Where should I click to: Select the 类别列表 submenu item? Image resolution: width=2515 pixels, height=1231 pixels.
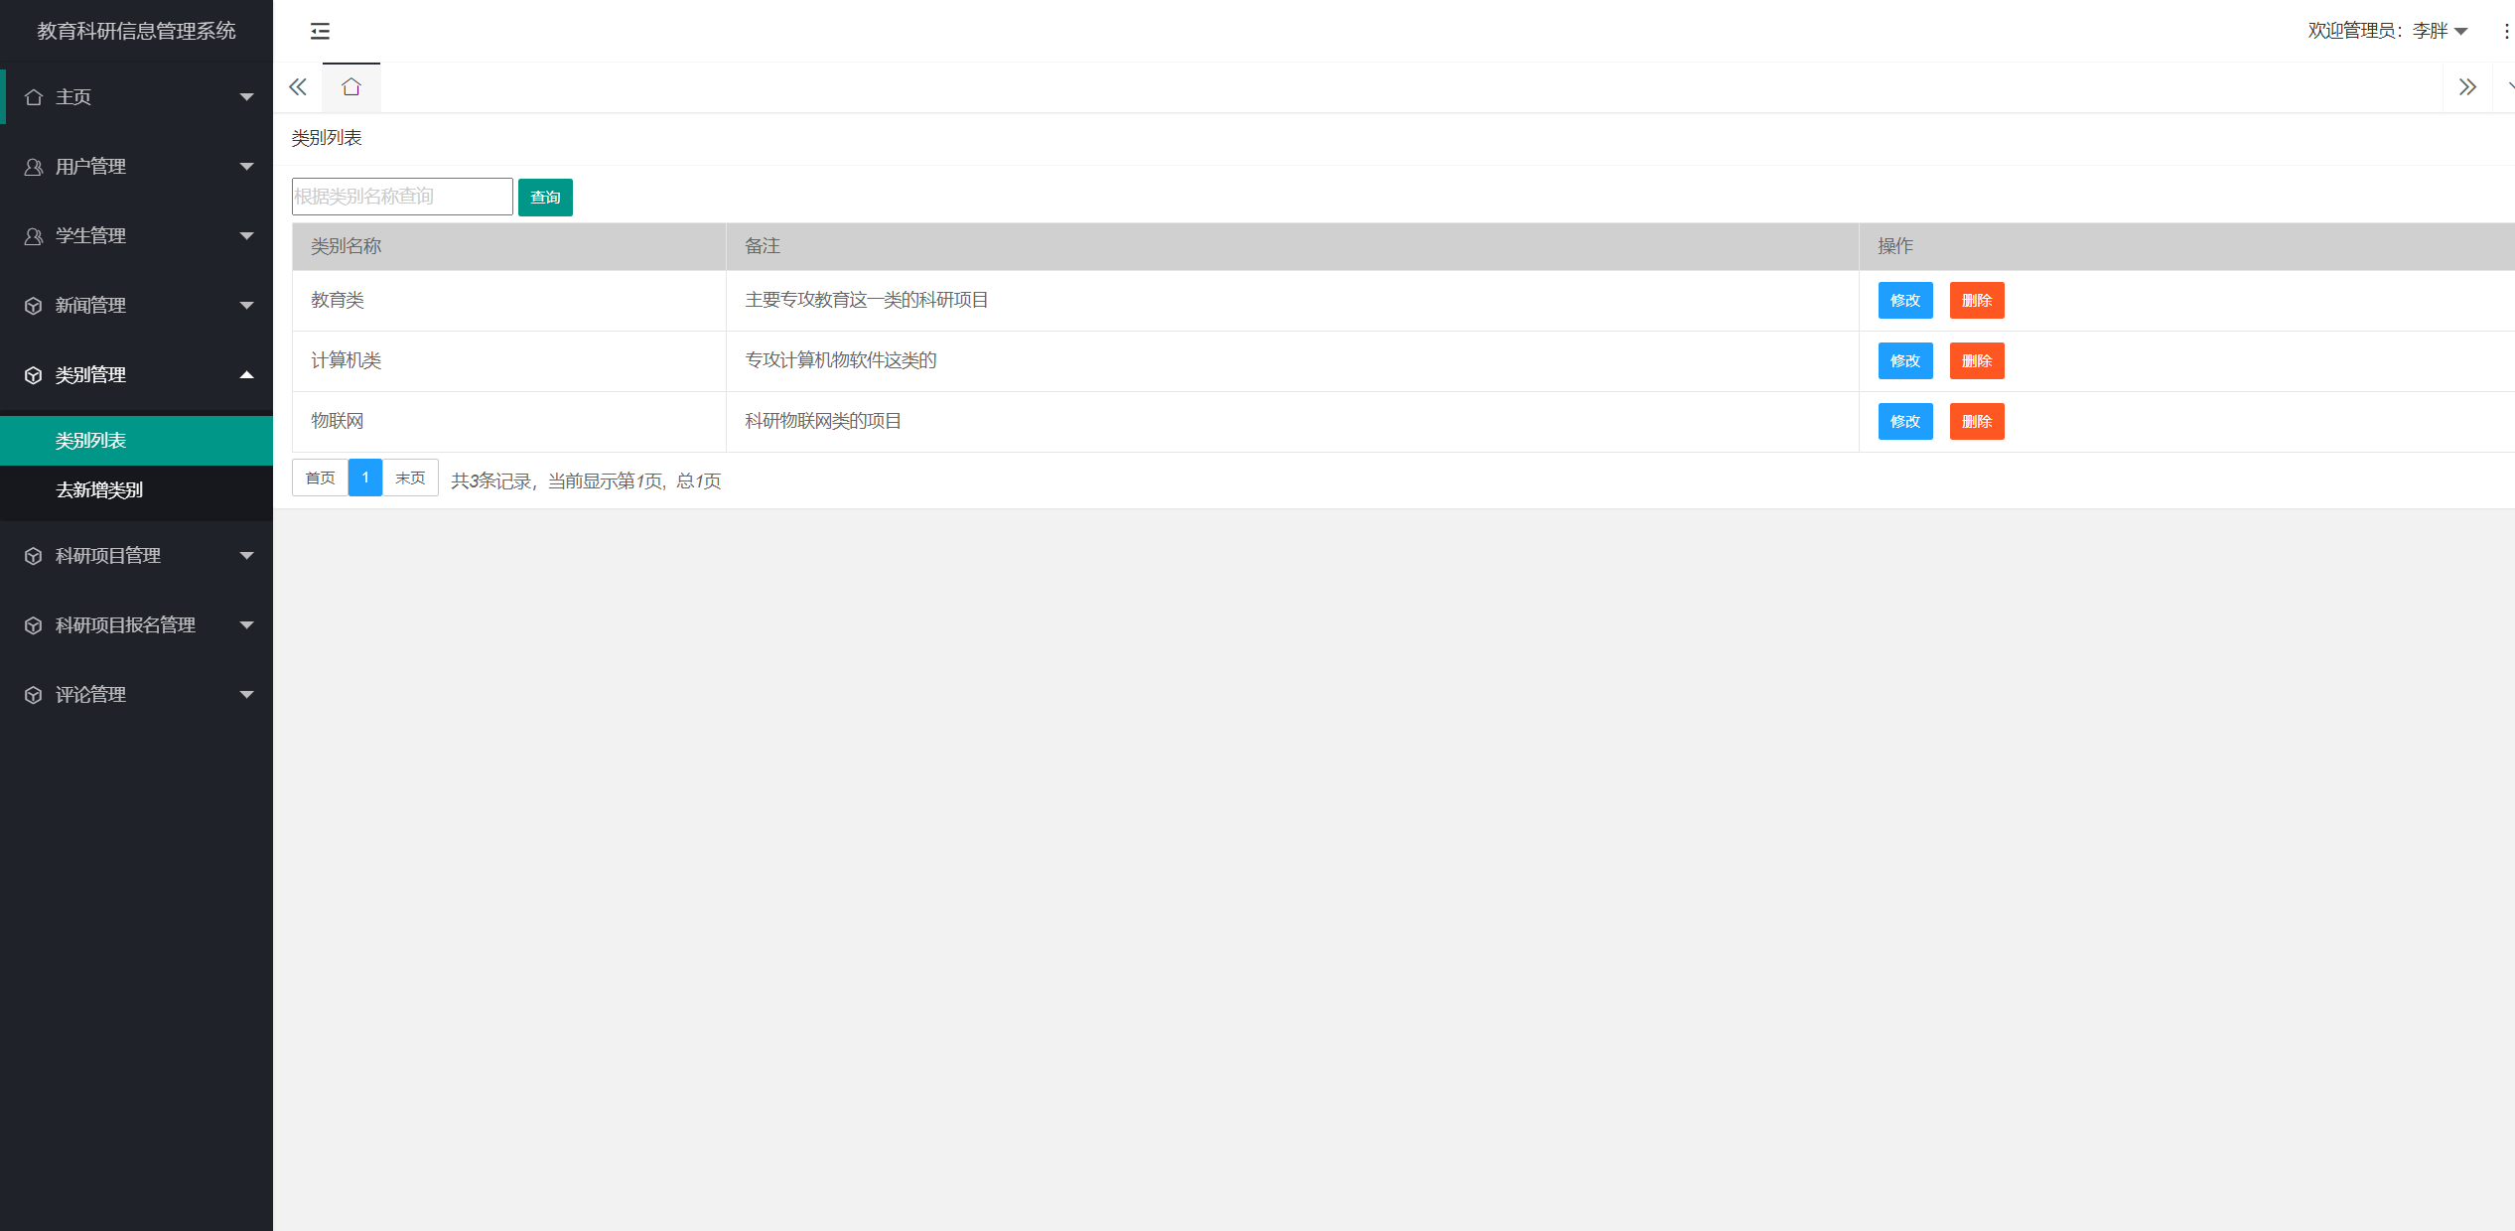point(90,441)
